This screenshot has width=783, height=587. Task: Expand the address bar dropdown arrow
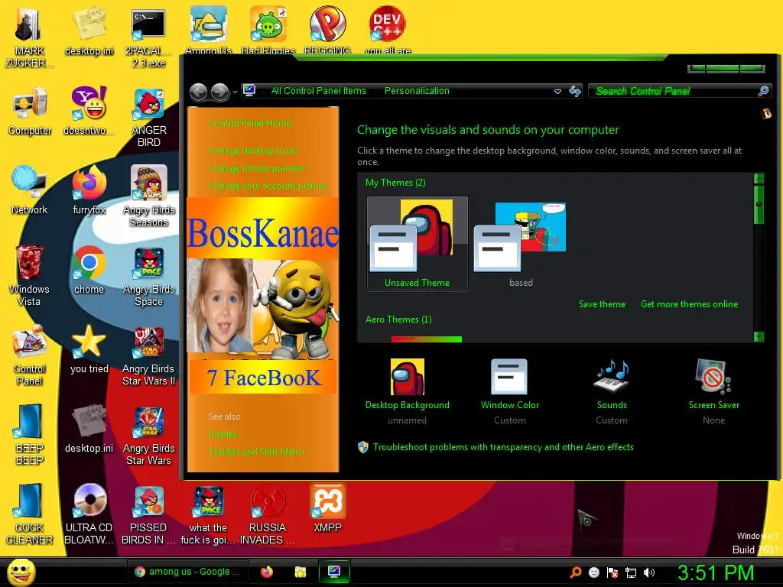557,92
